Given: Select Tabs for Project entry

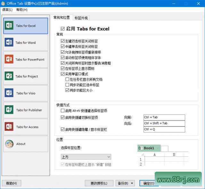Looking at the screenshot, I should coord(26,76).
